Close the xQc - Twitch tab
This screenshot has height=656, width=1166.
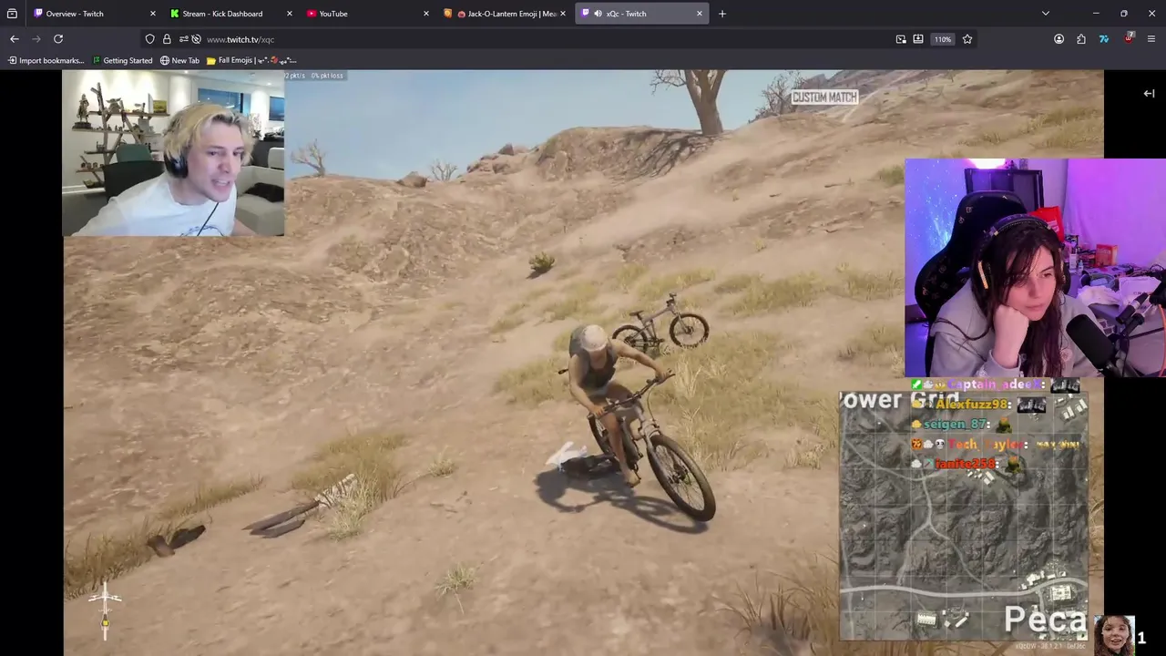(x=699, y=14)
